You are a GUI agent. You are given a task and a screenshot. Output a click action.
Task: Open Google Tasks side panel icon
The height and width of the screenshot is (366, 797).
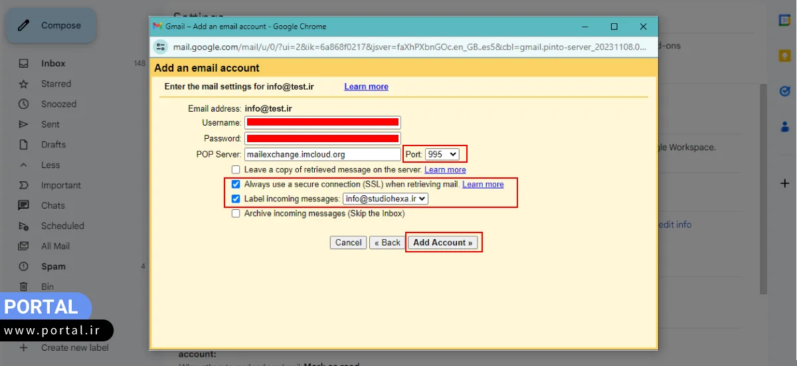(784, 92)
